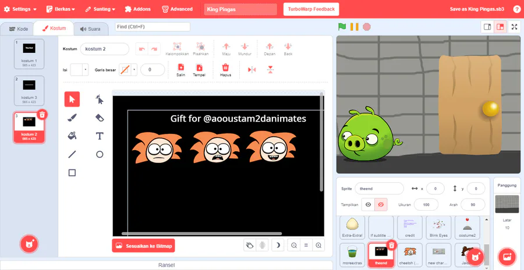Select the Rectangle tool

72,173
